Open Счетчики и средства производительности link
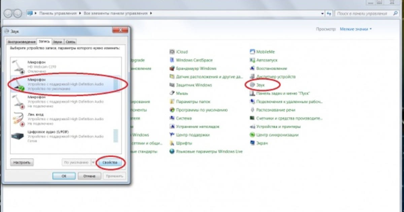This screenshot has width=404, height=212. pyautogui.click(x=289, y=118)
